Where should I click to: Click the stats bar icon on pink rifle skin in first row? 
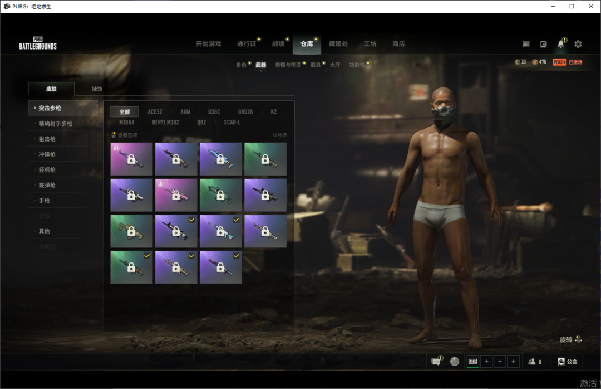coord(116,148)
